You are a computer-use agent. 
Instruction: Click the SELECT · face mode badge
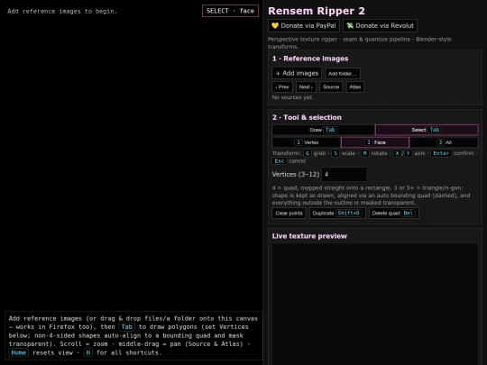click(230, 11)
